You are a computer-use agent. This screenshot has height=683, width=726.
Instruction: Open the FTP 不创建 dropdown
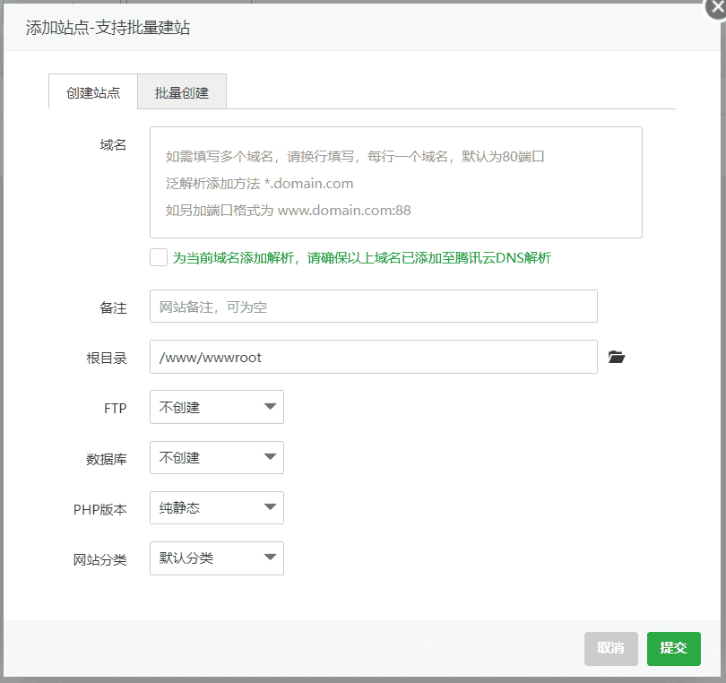(216, 407)
